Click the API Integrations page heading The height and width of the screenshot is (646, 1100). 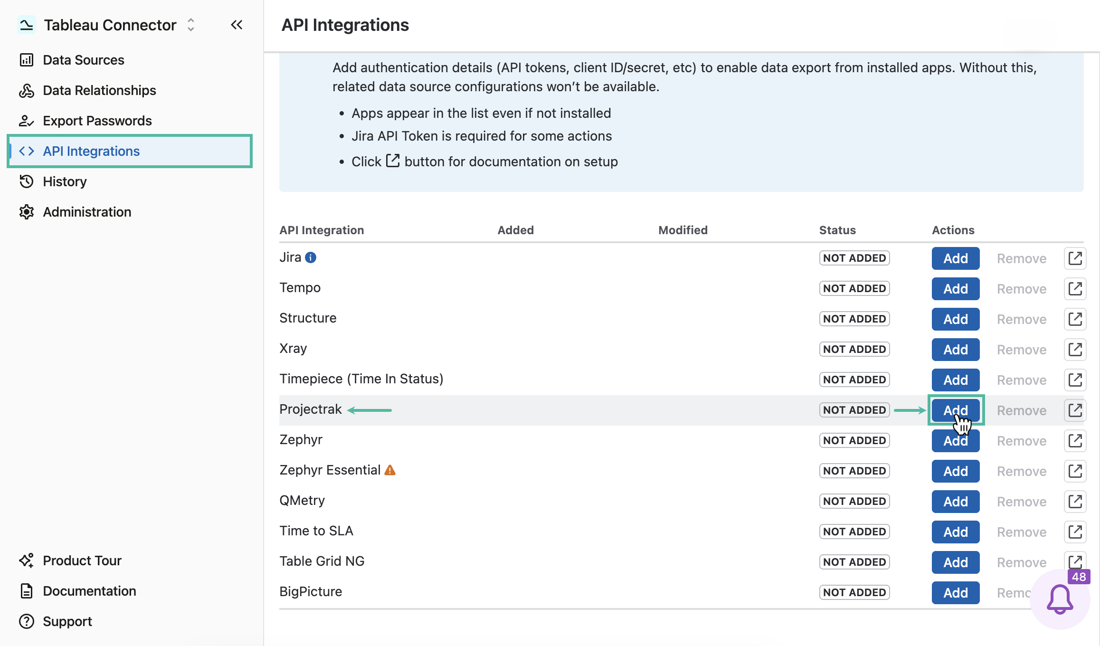pyautogui.click(x=345, y=25)
